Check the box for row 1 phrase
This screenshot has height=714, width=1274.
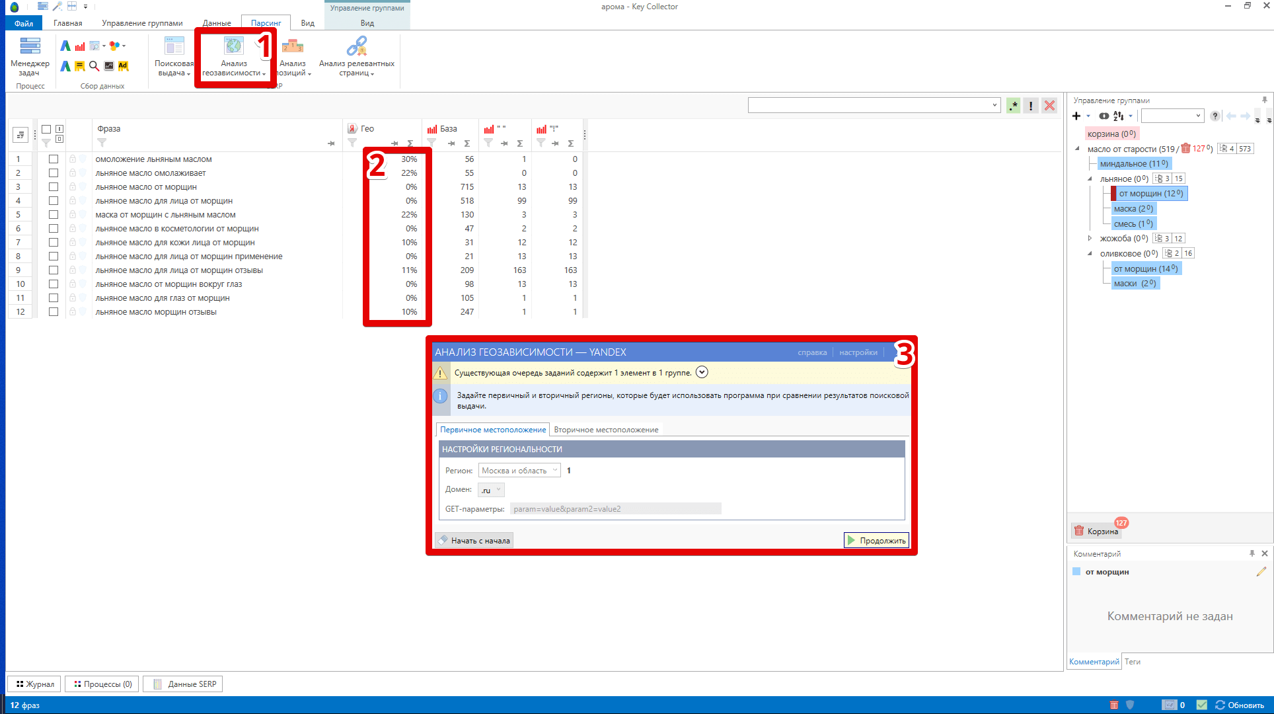[54, 159]
